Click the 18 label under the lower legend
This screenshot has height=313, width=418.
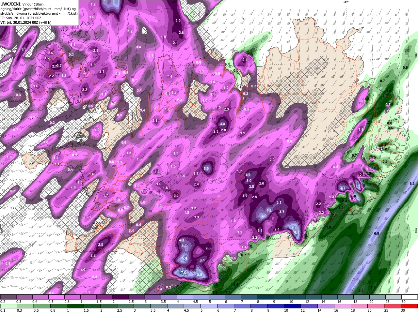(353, 311)
